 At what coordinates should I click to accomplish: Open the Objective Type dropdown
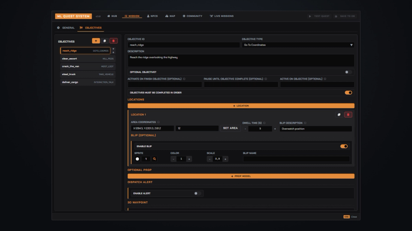pos(298,45)
